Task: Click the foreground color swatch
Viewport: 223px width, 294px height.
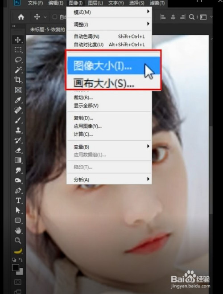Action: click(16, 267)
